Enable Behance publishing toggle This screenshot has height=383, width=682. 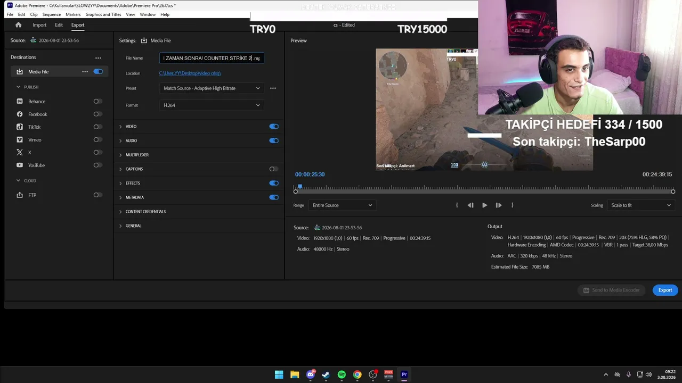click(98, 102)
